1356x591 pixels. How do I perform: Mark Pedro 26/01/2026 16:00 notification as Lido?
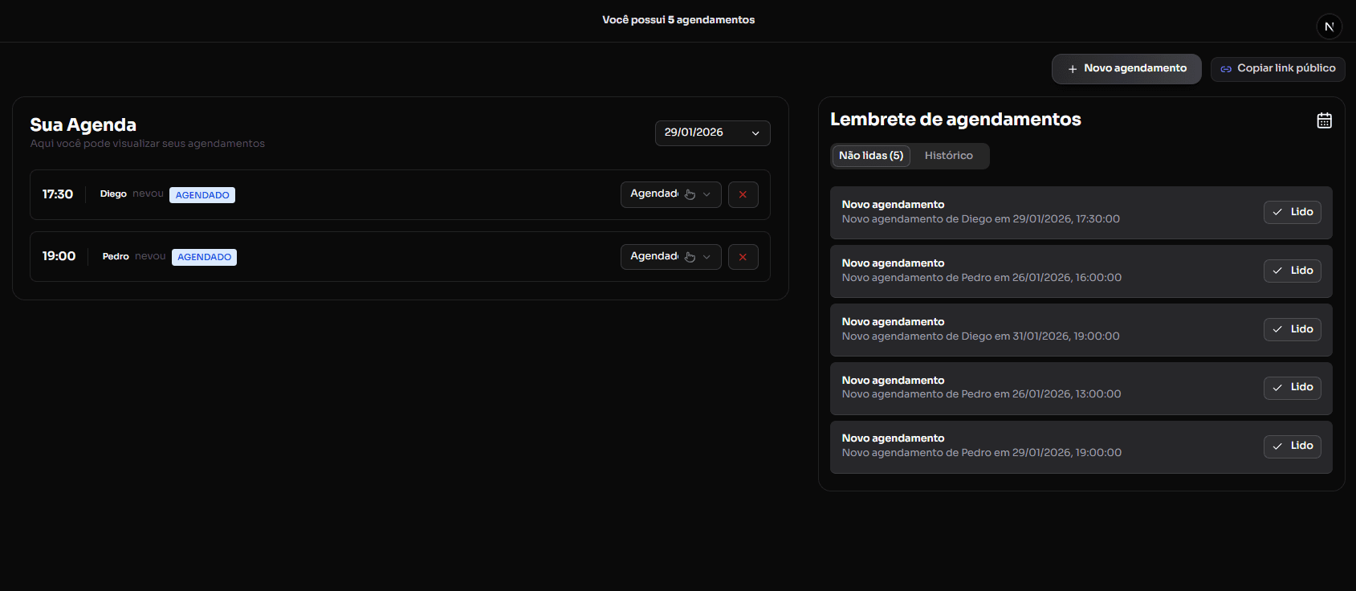click(x=1292, y=271)
